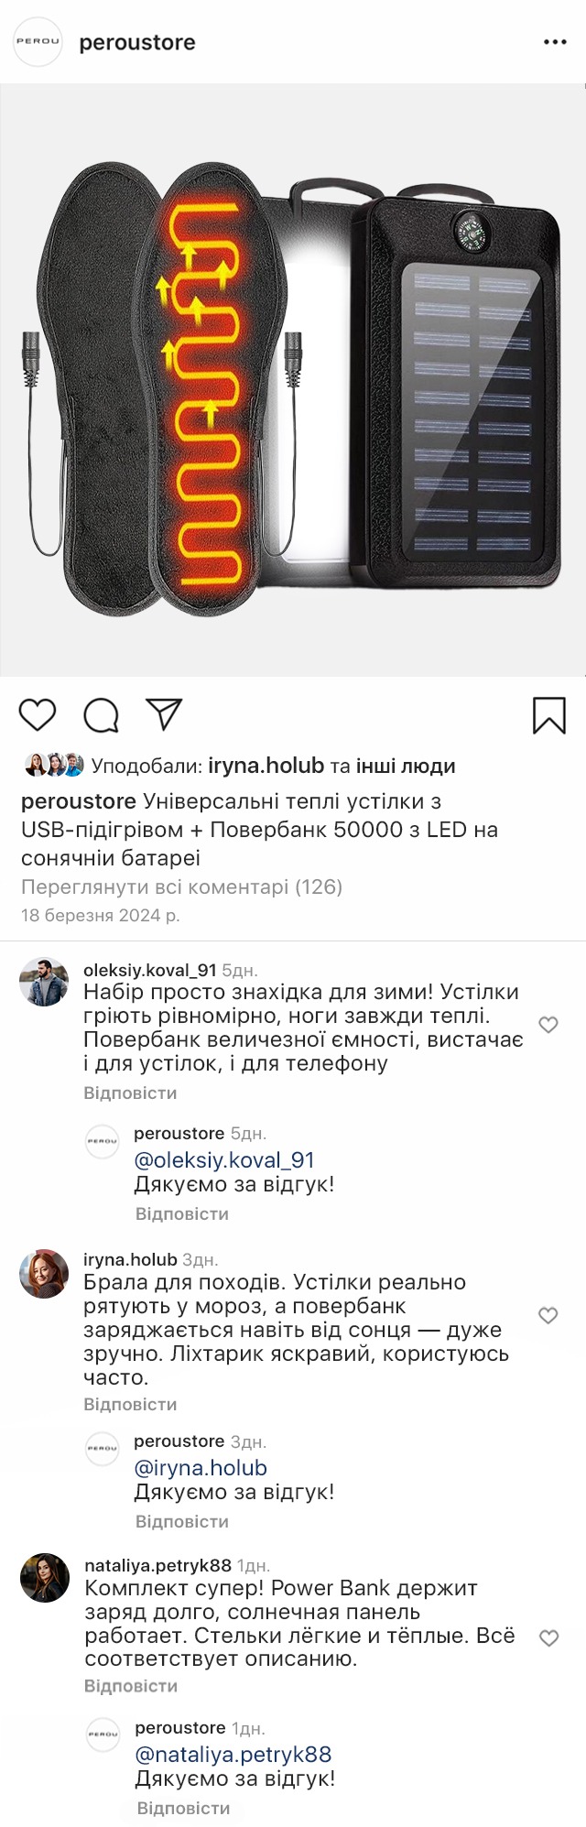Open the three-dot more options menu
Image resolution: width=586 pixels, height=1827 pixels.
555,42
